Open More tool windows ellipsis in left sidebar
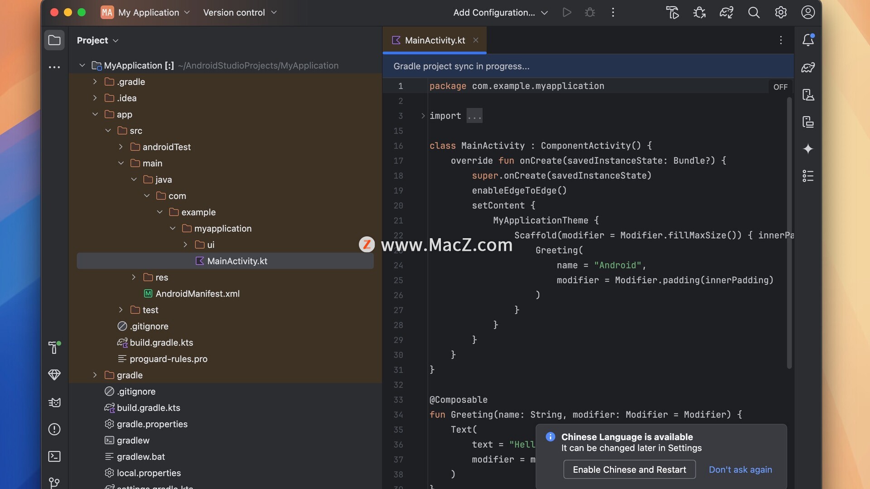Viewport: 870px width, 489px height. pyautogui.click(x=54, y=67)
